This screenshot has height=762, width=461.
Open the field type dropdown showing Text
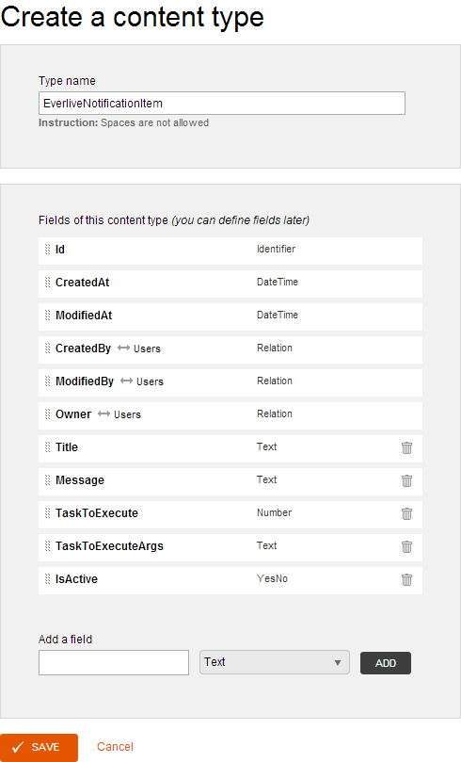pyautogui.click(x=274, y=662)
